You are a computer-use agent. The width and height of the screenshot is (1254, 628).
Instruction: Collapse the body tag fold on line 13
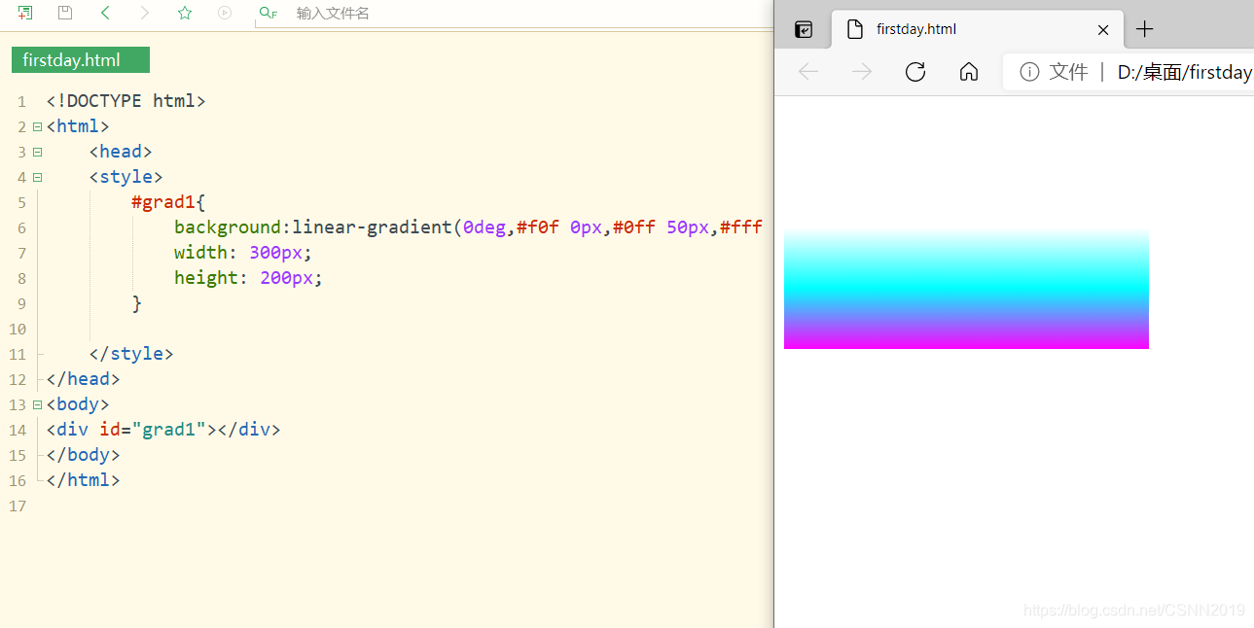[37, 404]
